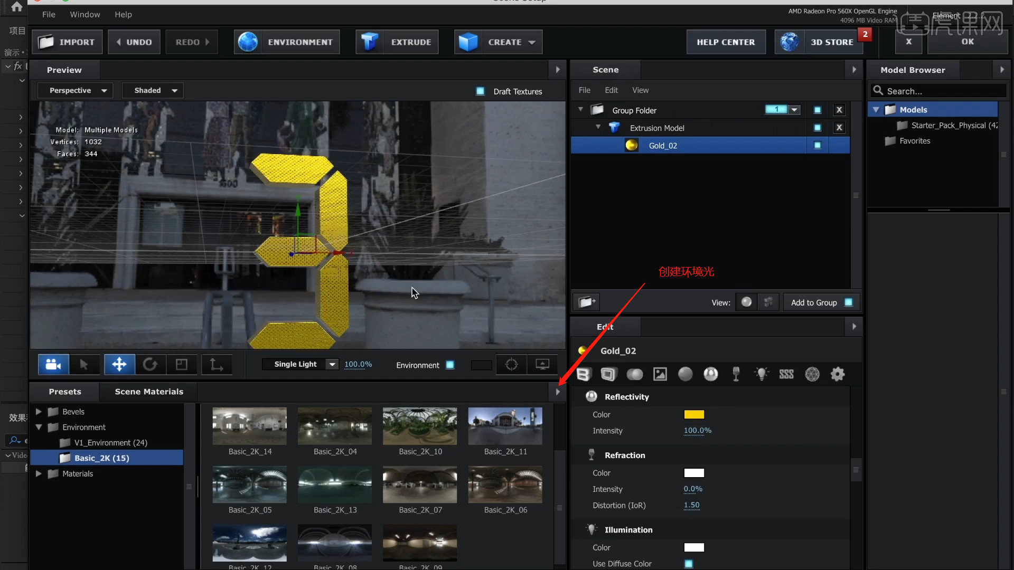Viewport: 1014px width, 570px height.
Task: Open the Textures image icon
Action: point(660,374)
